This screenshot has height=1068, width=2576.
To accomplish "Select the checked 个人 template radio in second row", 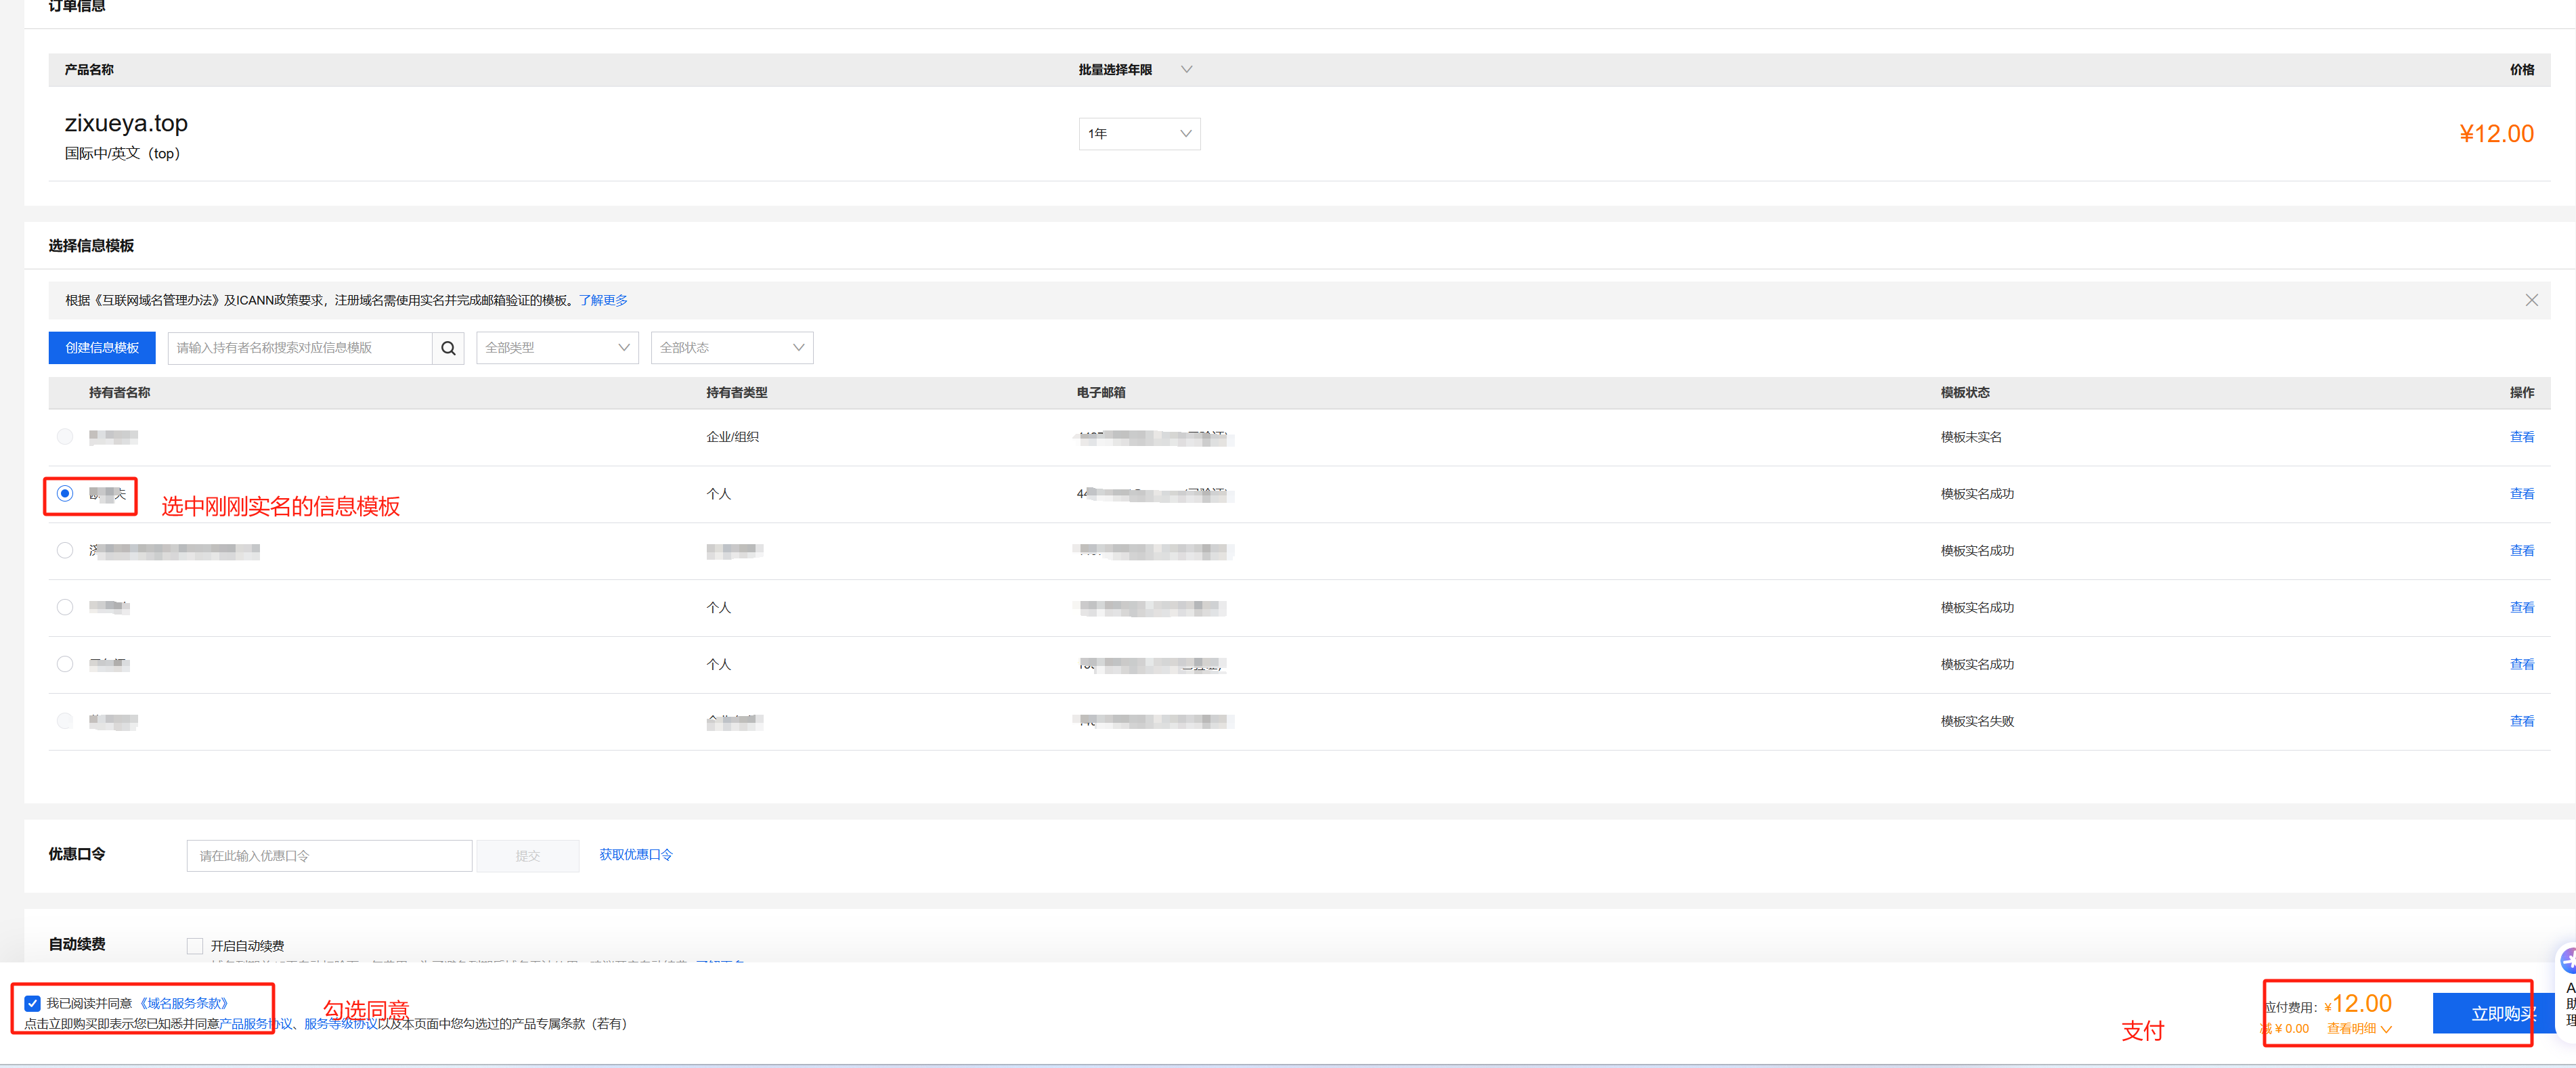I will click(x=65, y=494).
